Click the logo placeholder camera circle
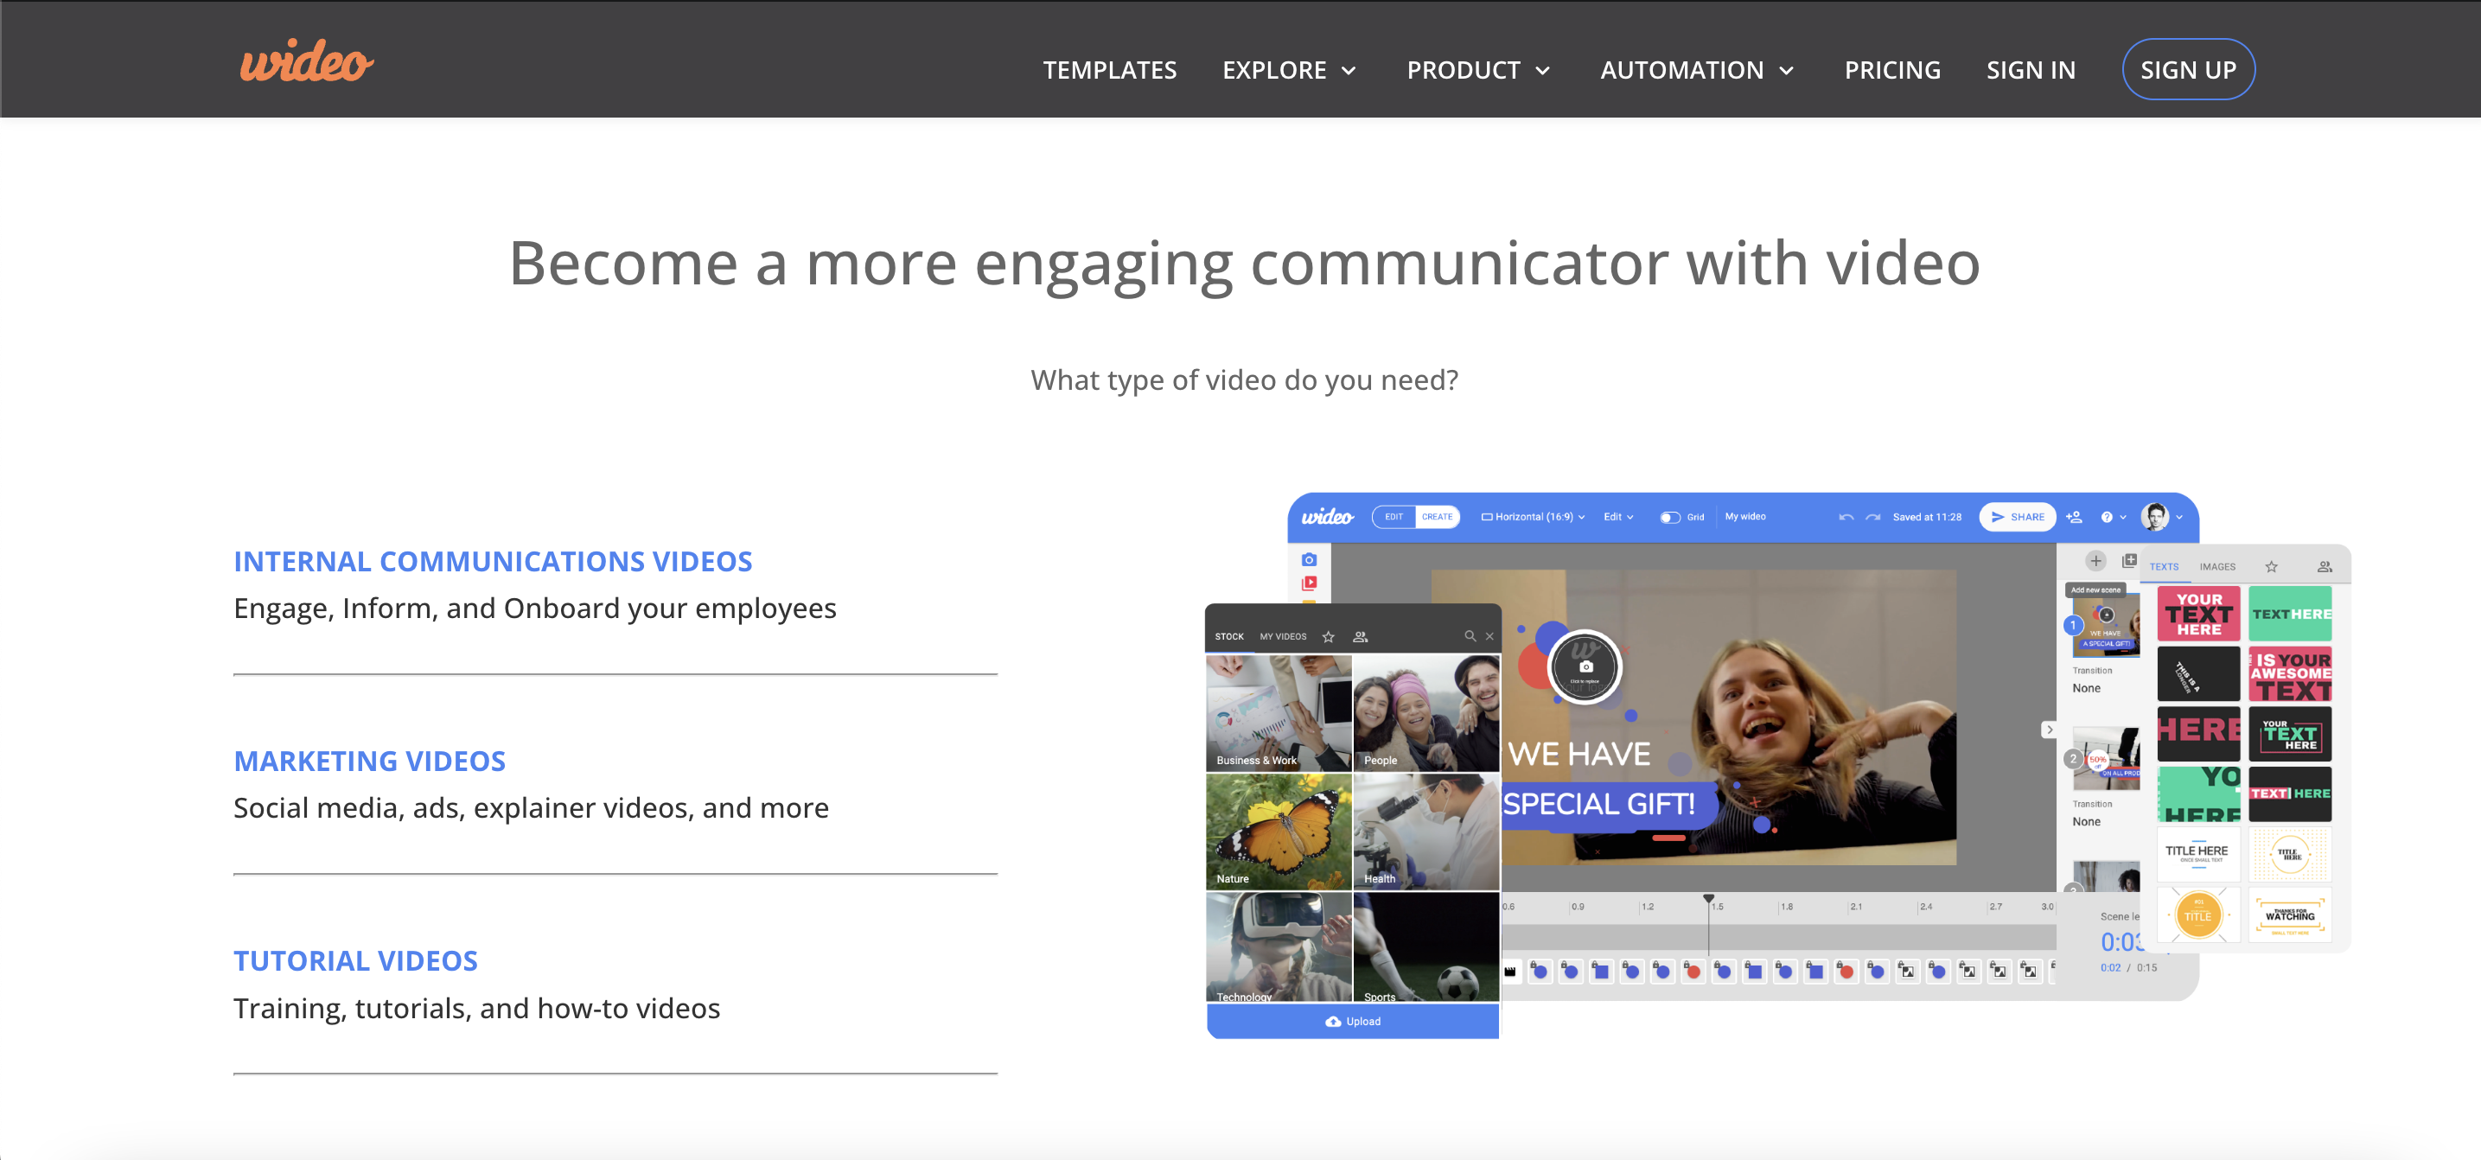The image size is (2481, 1160). tap(1585, 667)
